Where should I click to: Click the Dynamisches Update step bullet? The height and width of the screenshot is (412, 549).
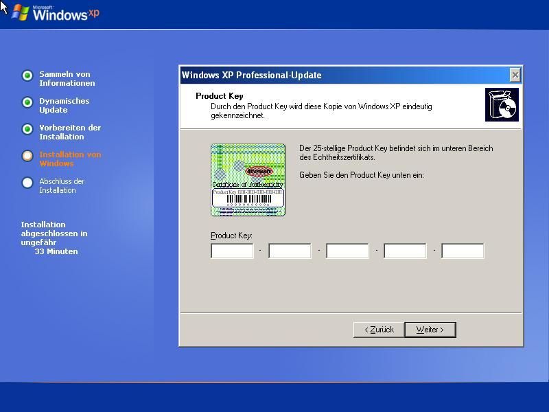[x=27, y=102]
